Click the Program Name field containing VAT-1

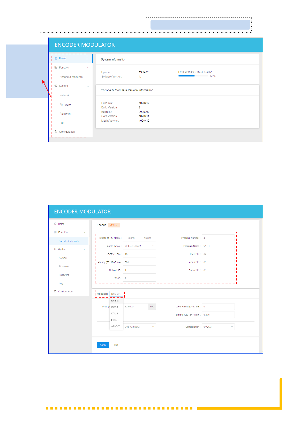pos(218,246)
